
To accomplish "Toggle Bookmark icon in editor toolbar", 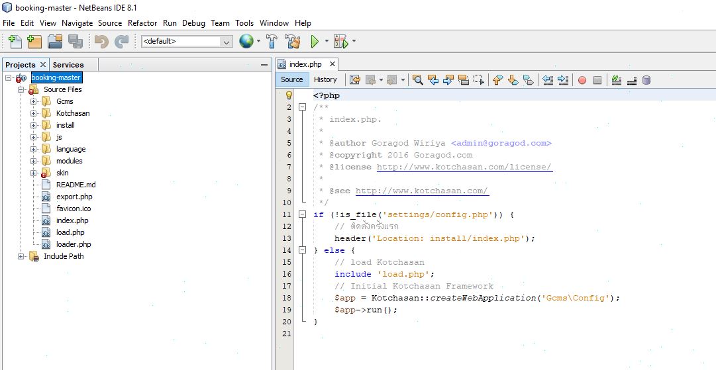I will [x=529, y=80].
